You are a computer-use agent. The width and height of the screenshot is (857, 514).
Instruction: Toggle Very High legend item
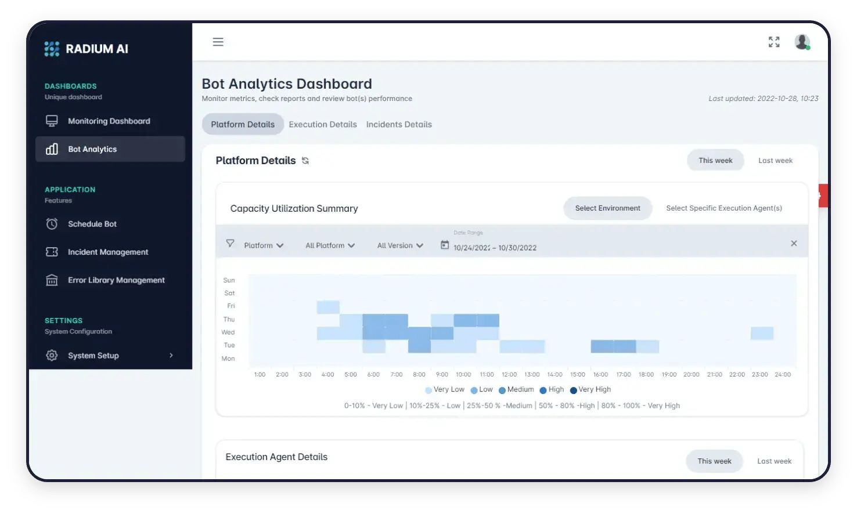click(x=590, y=390)
